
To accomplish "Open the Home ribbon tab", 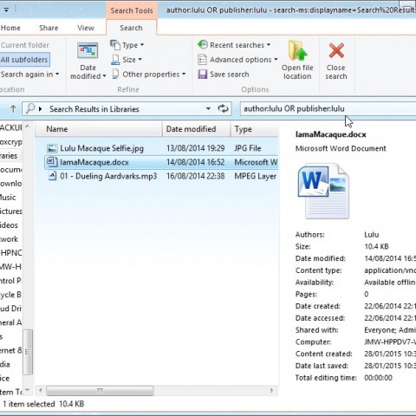I will pyautogui.click(x=10, y=28).
